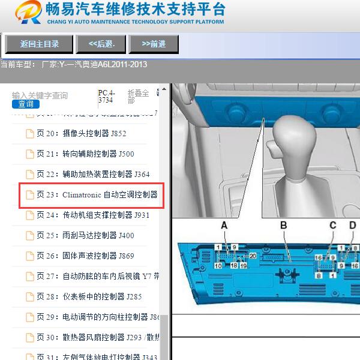Focus the 输入关键字查询 keyword field
The width and height of the screenshot is (360, 360).
pyautogui.click(x=40, y=95)
